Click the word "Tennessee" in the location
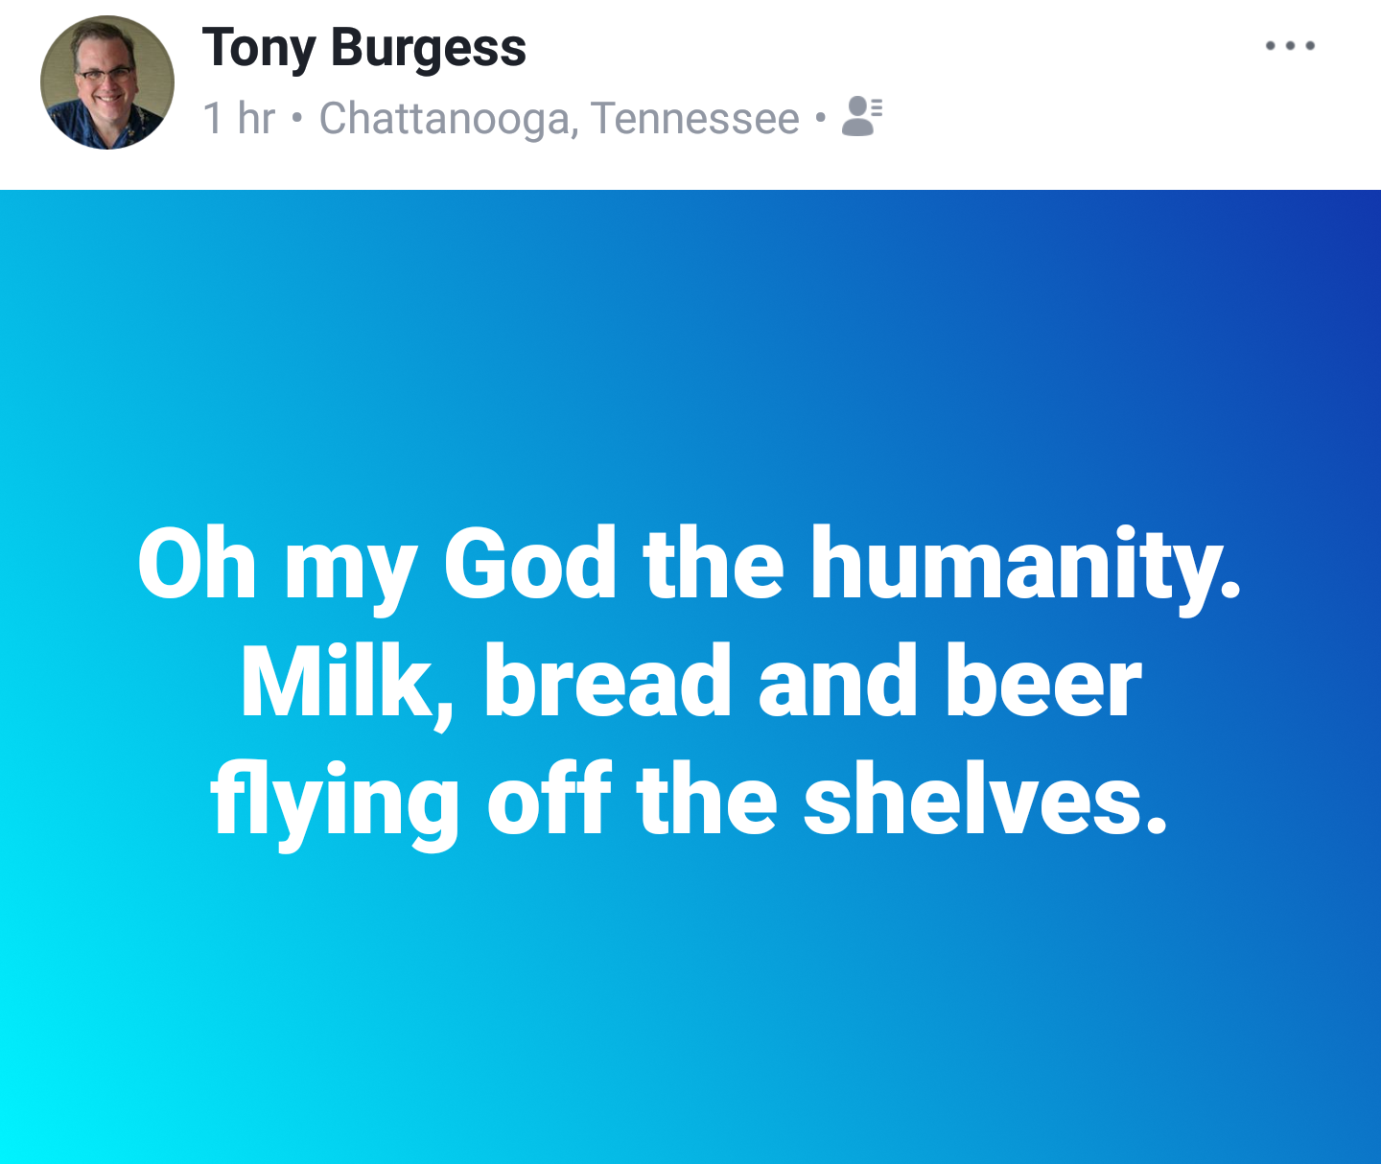Screen dimensions: 1381x1164 pyautogui.click(x=695, y=119)
